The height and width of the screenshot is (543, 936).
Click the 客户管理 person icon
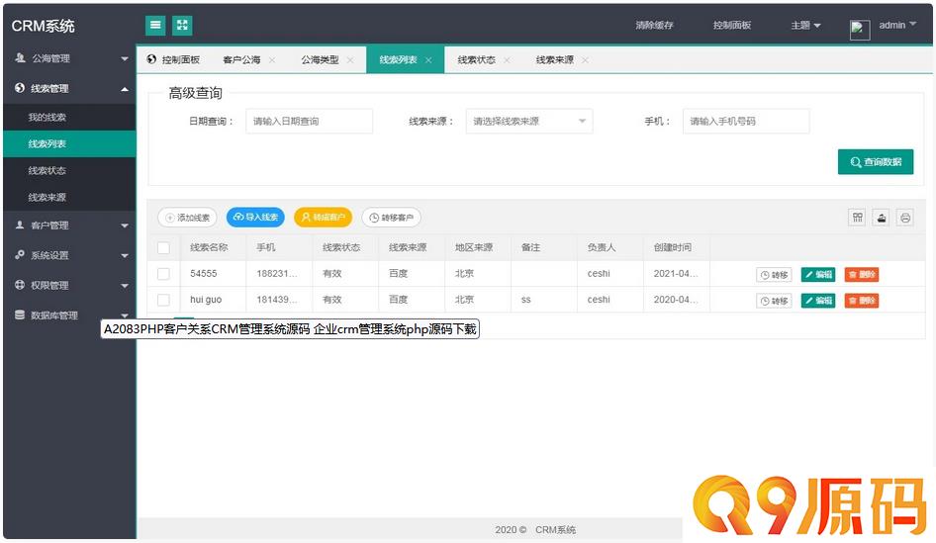point(20,225)
